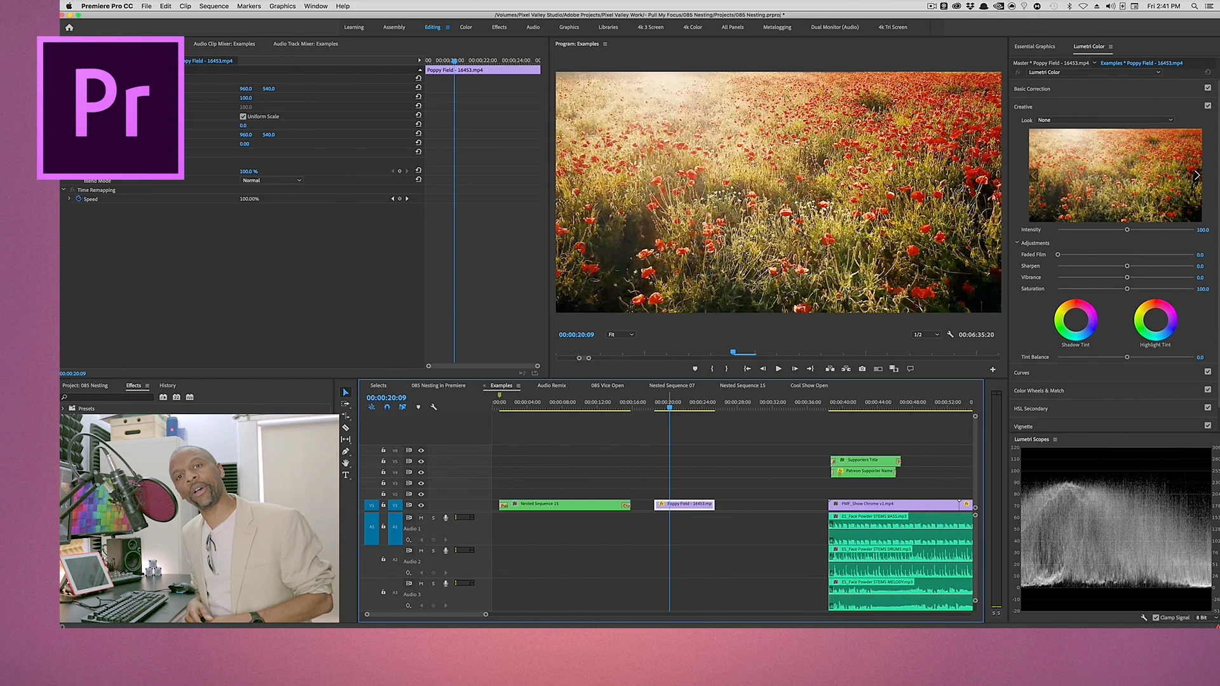The width and height of the screenshot is (1220, 686).
Task: Hide track V6 with eye icon
Action: click(x=421, y=450)
